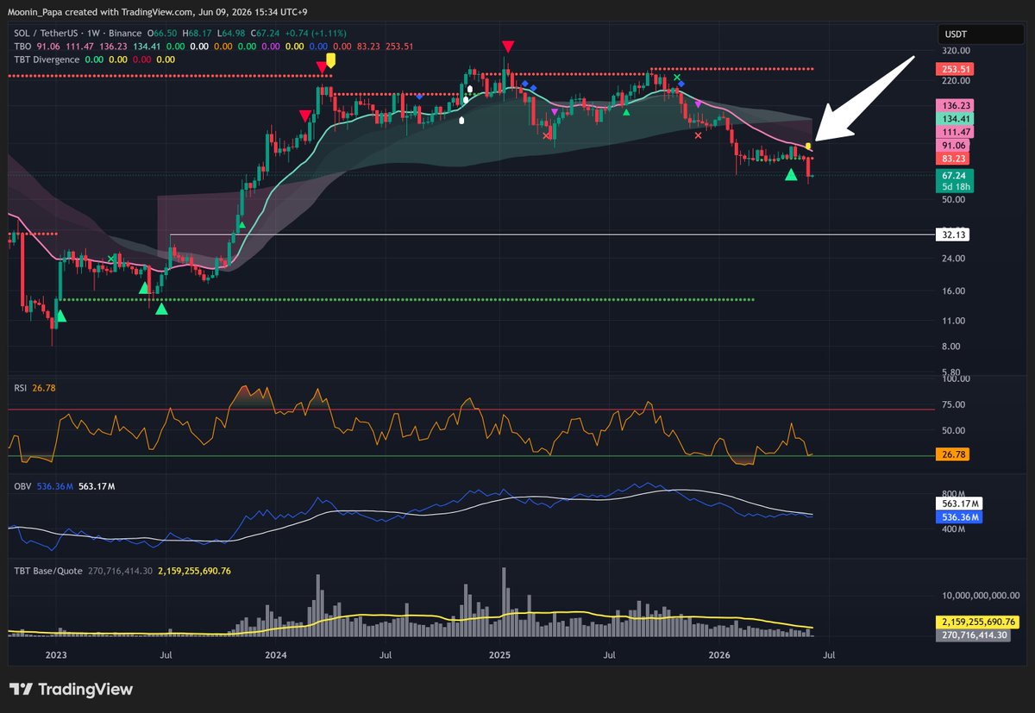Click the yellow 2,159,255,690.76 axis label

tap(978, 622)
